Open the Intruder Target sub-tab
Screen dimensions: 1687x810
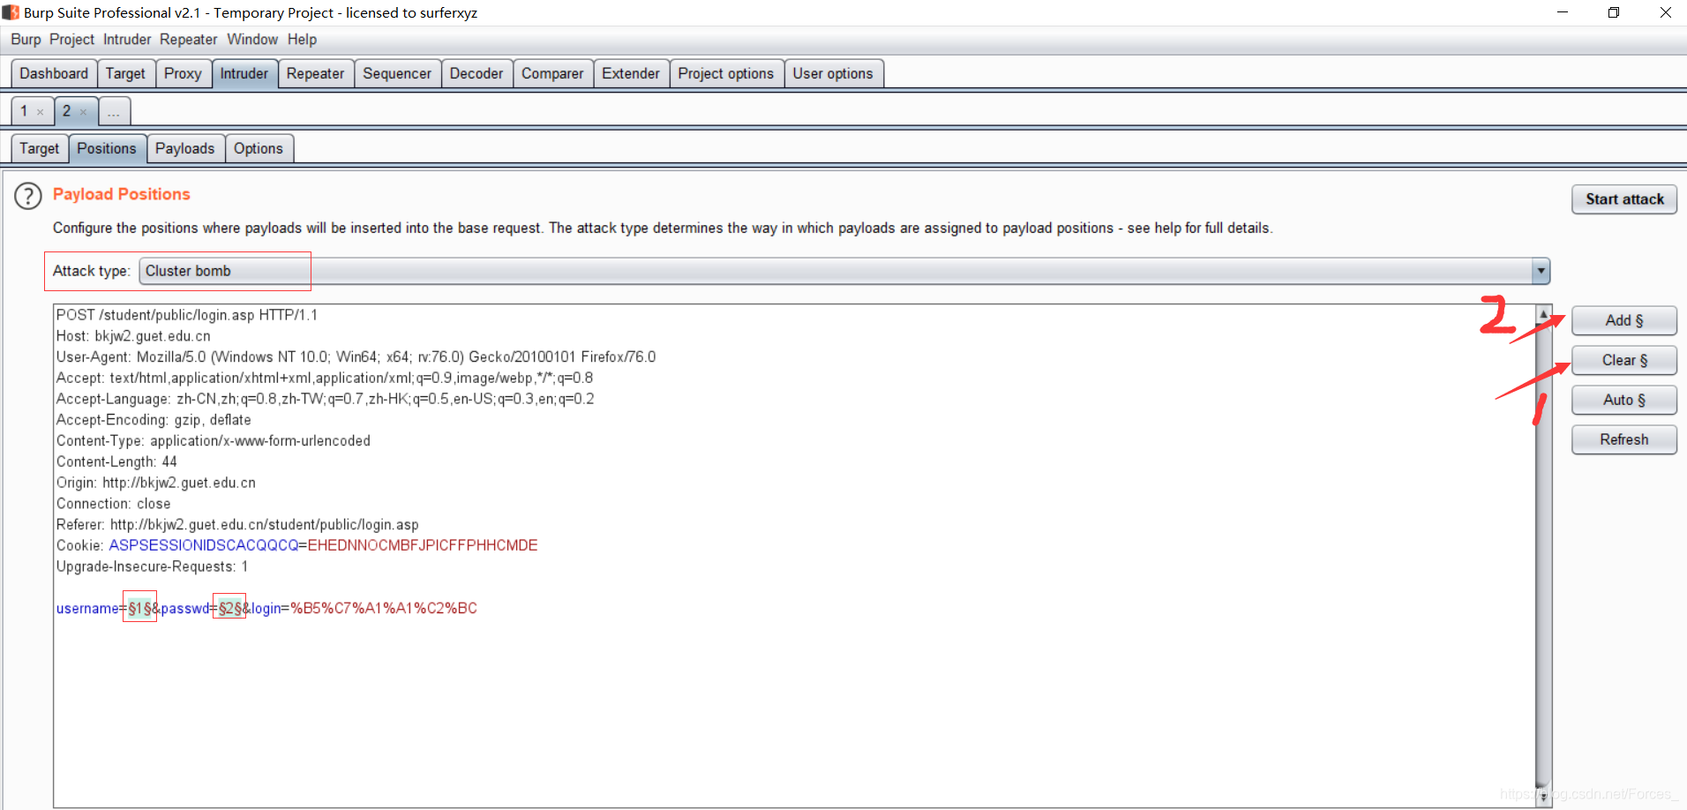[x=40, y=148]
